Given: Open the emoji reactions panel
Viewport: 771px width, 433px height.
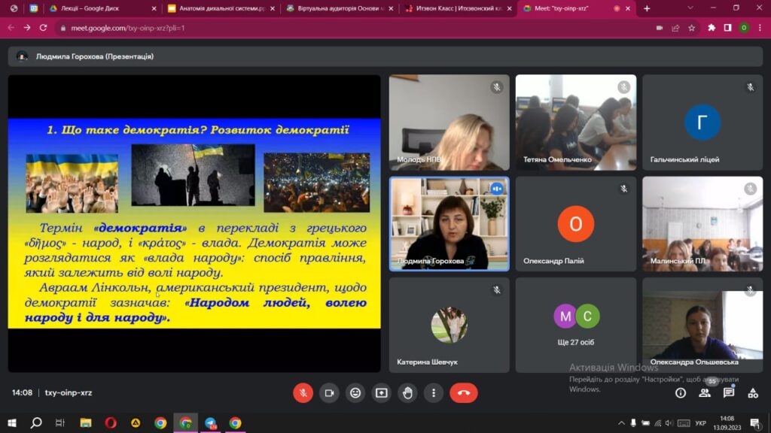Looking at the screenshot, I should tap(355, 392).
